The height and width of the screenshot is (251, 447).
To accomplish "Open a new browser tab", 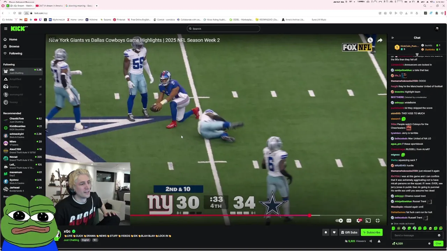I will click(96, 6).
